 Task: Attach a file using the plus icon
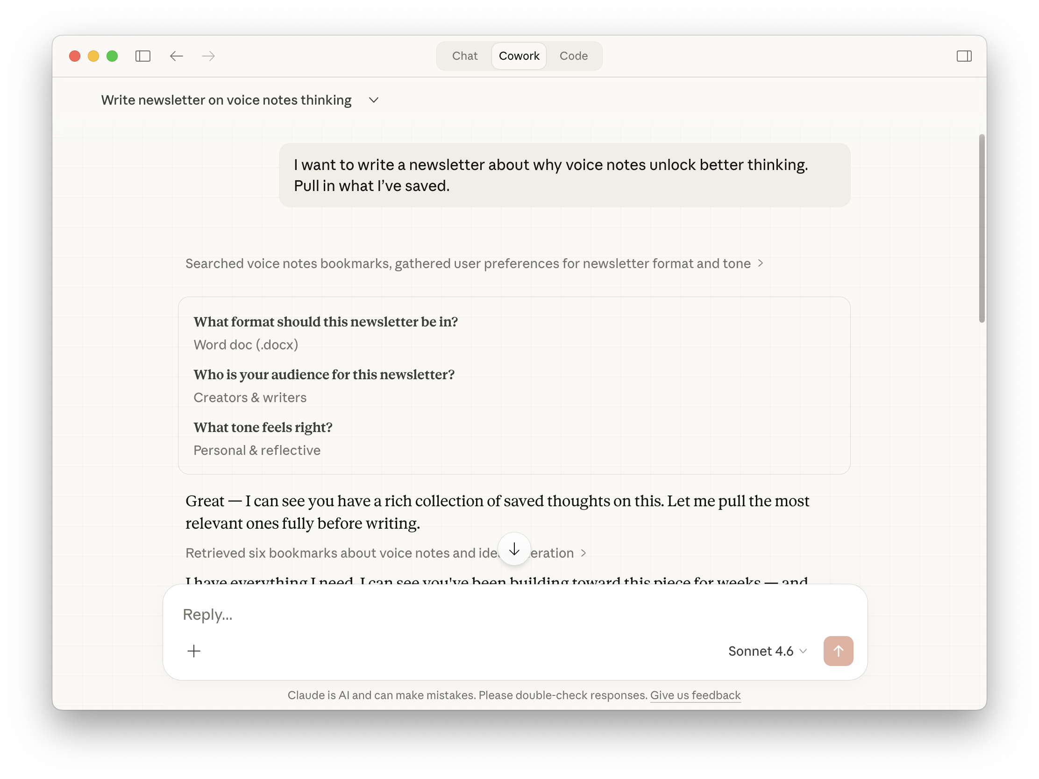pos(194,651)
